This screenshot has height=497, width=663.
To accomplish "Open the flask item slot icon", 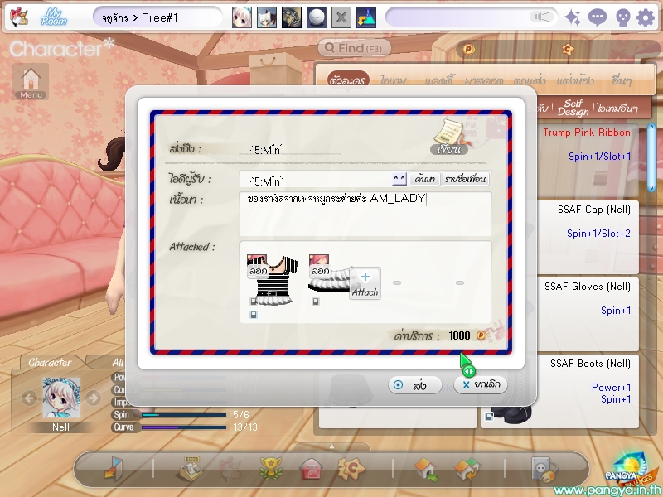I will (x=366, y=17).
